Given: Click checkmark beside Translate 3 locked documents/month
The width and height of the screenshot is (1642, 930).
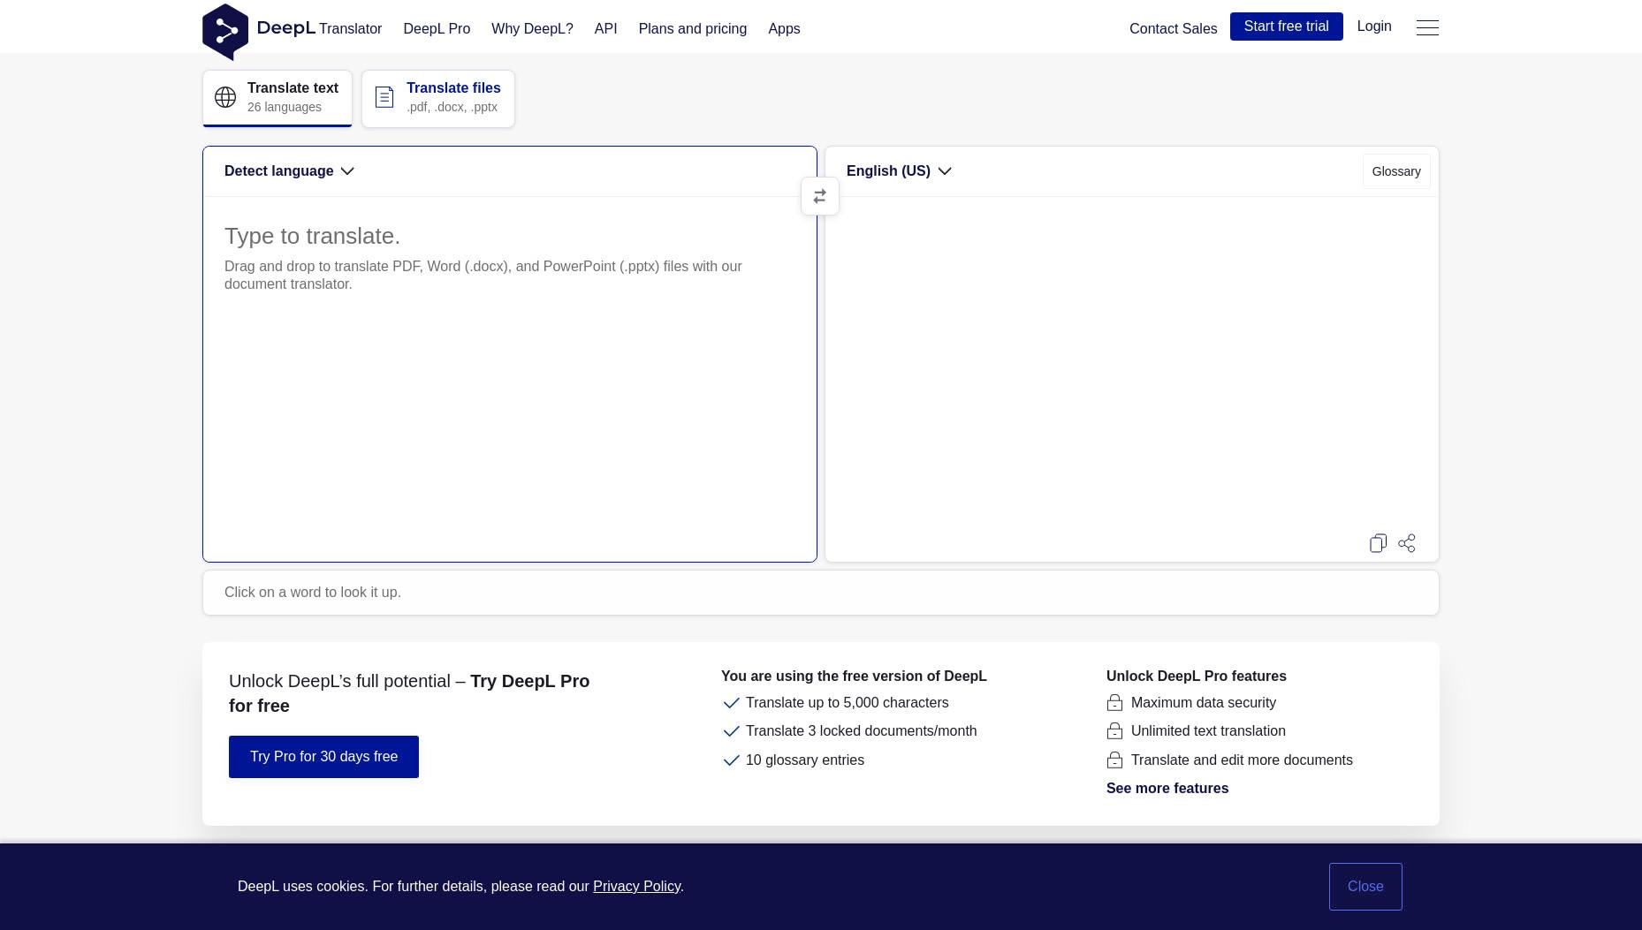Looking at the screenshot, I should [x=731, y=731].
